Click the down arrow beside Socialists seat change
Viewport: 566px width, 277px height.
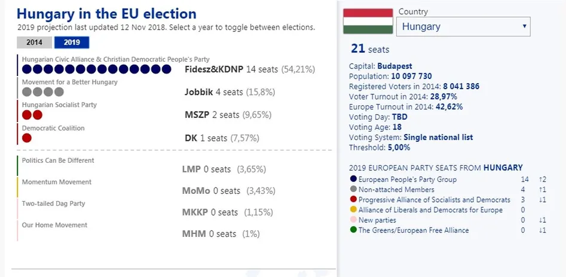[x=543, y=200]
